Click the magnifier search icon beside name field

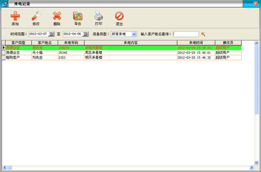pos(203,34)
